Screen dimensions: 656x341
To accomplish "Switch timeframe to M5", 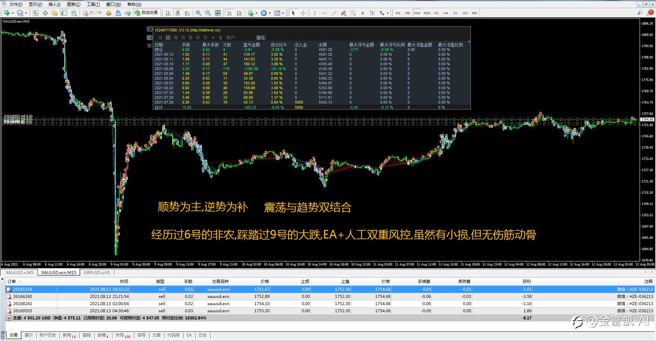I will click(x=408, y=13).
